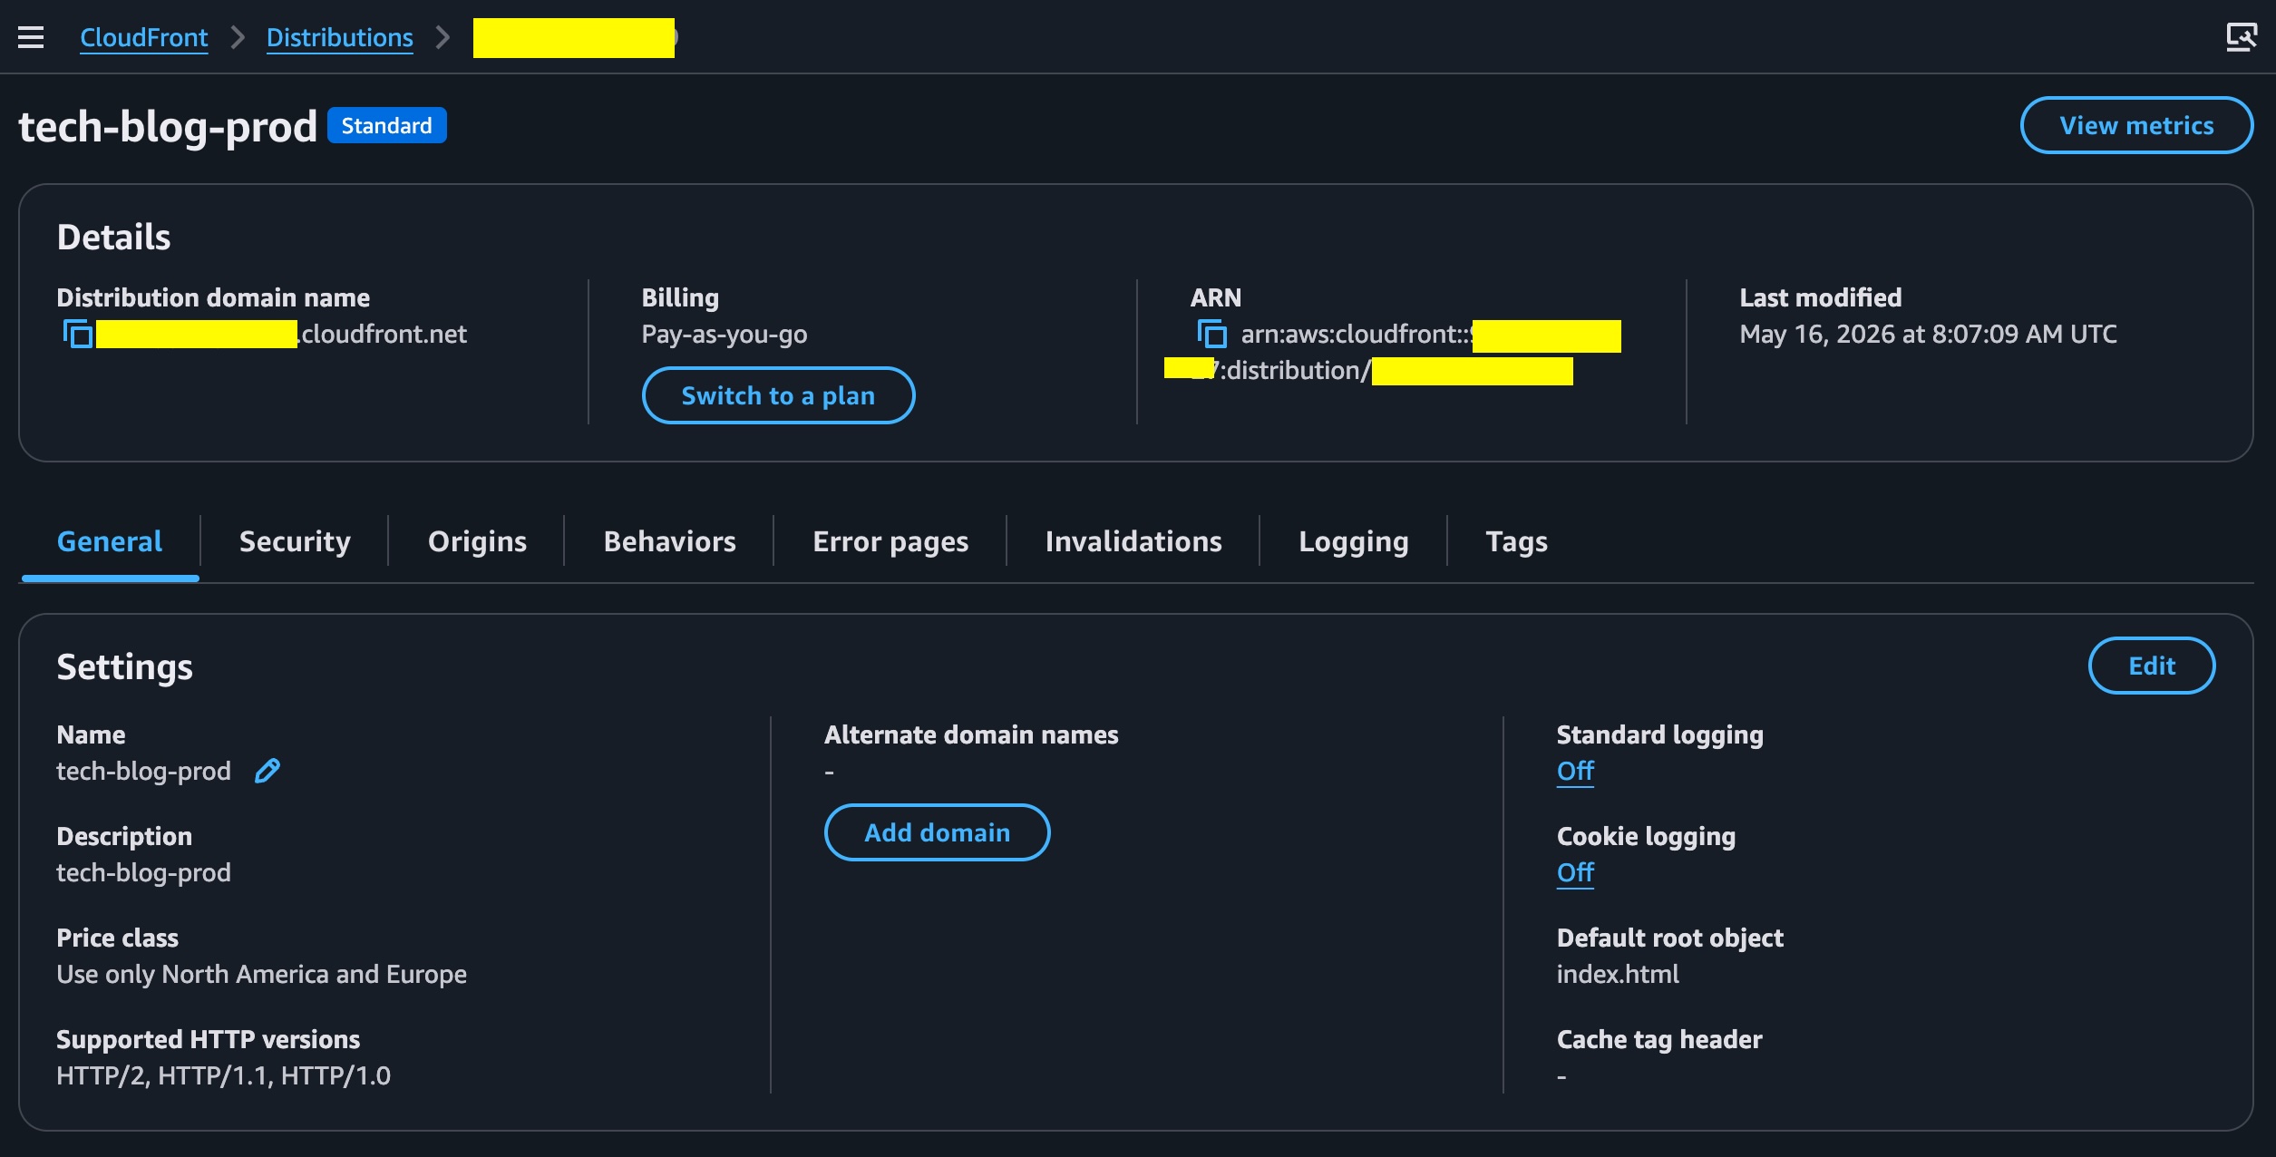Open the Behaviors tab
The image size is (2276, 1157).
tap(669, 541)
